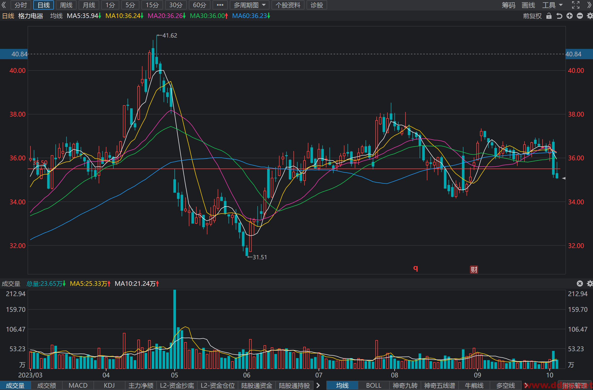593x390 pixels.
Task: Click the 诊股 button
Action: (317, 5)
